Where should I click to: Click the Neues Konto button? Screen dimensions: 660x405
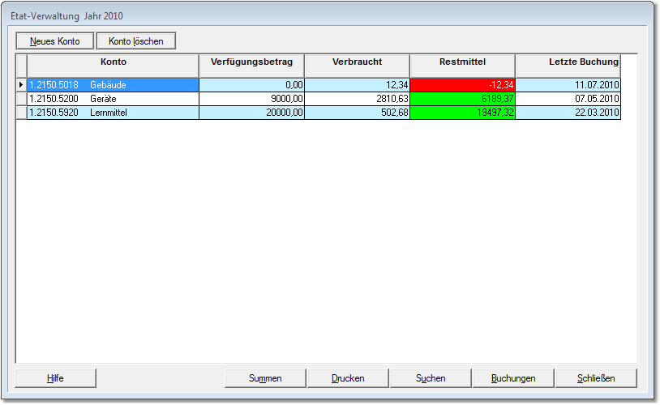tap(55, 40)
